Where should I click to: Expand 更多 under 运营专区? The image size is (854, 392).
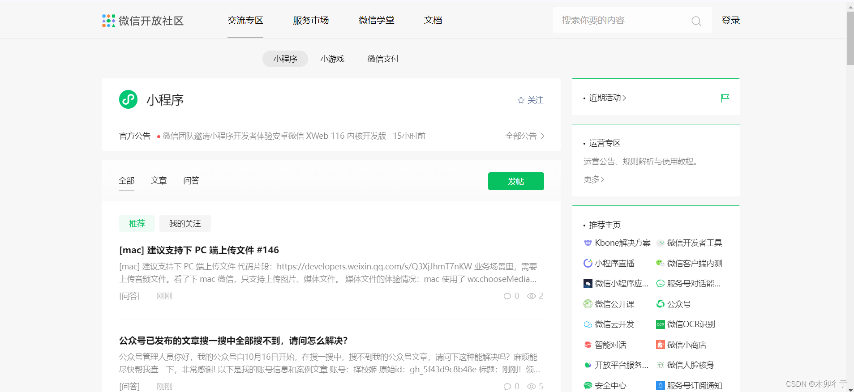(594, 179)
